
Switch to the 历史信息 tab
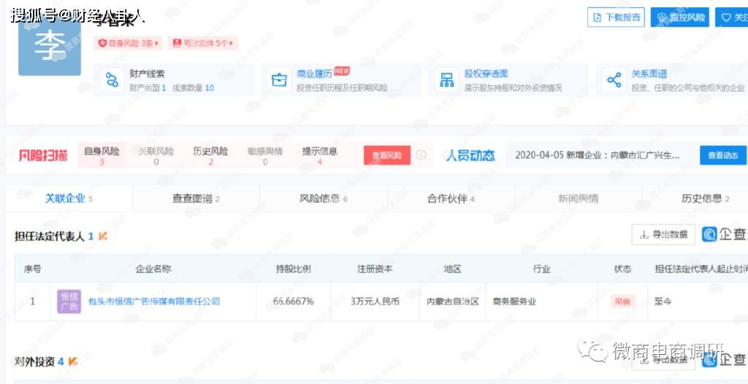[x=695, y=199]
